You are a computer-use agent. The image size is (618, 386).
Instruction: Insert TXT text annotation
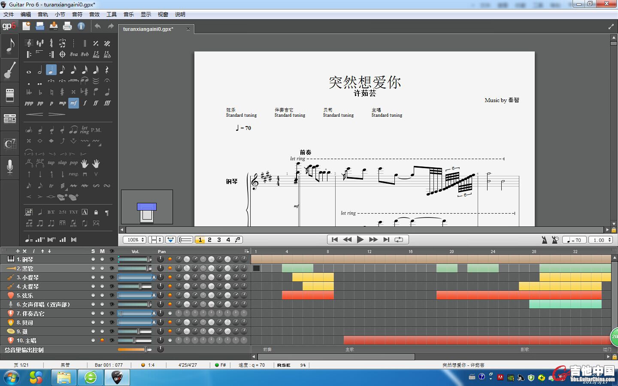[x=74, y=212]
